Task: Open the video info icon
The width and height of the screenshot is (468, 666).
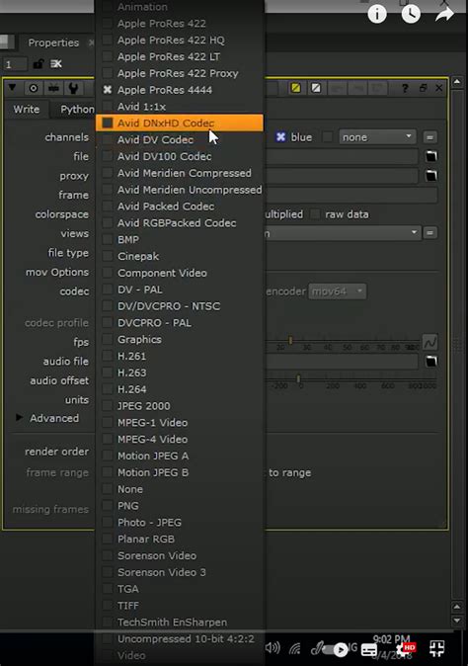Action: click(377, 15)
